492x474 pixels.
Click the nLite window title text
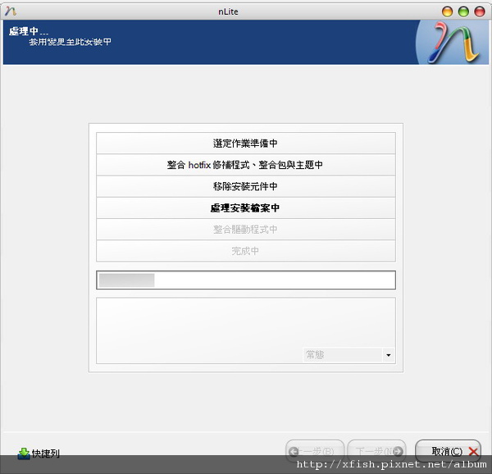[x=228, y=11]
